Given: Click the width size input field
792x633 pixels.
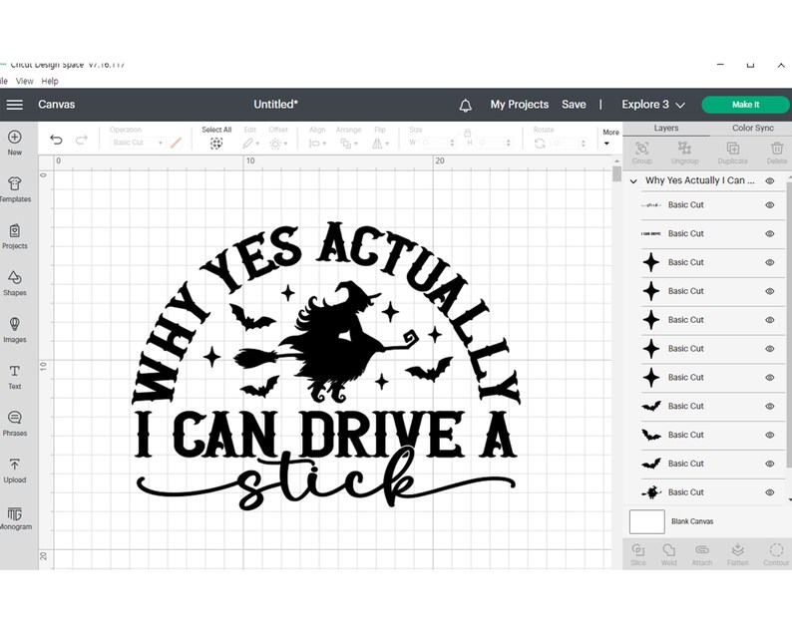Looking at the screenshot, I should point(438,144).
